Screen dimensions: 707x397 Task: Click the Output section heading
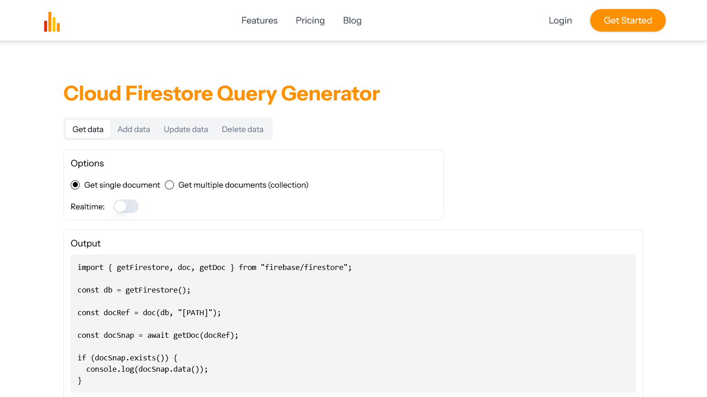click(86, 243)
